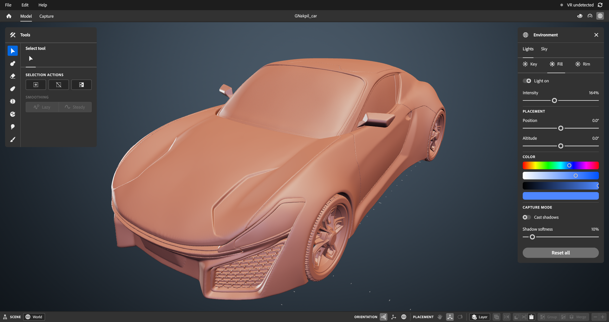Open the Layer selector in bottom bar
This screenshot has width=609, height=322.
[x=480, y=317]
